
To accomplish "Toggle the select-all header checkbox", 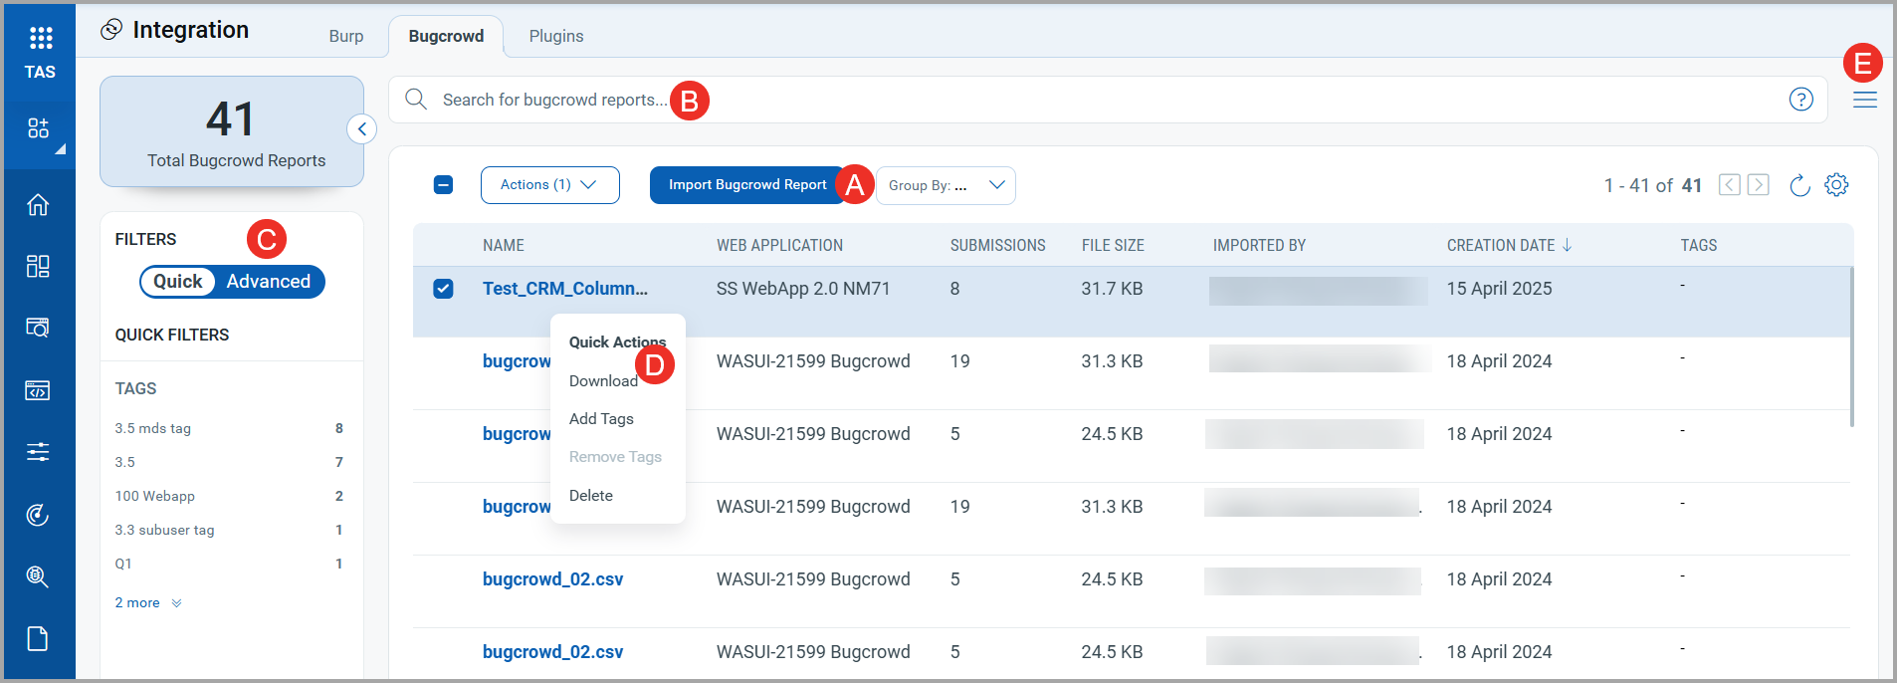I will pos(444,185).
